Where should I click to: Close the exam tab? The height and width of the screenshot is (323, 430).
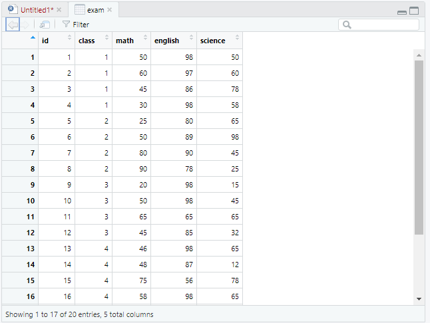109,10
